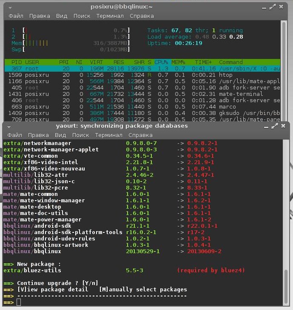Click extra/bluez-utils new package line
The height and width of the screenshot is (310, 293).
tap(124, 270)
